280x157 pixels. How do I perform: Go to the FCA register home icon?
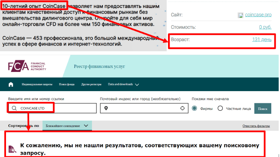pyautogui.click(x=11, y=84)
